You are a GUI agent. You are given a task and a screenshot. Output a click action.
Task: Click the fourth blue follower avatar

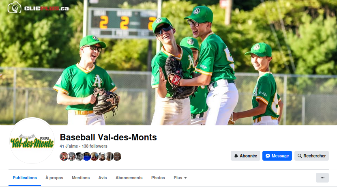click(87, 157)
